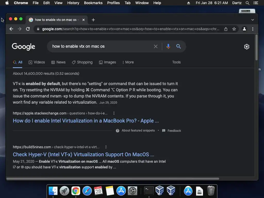Share this page from the address bar
The height and width of the screenshot is (198, 264).
click(226, 29)
